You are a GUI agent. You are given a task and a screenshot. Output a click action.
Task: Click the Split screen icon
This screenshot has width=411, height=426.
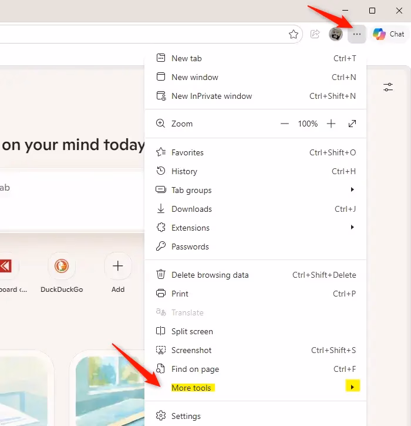160,331
